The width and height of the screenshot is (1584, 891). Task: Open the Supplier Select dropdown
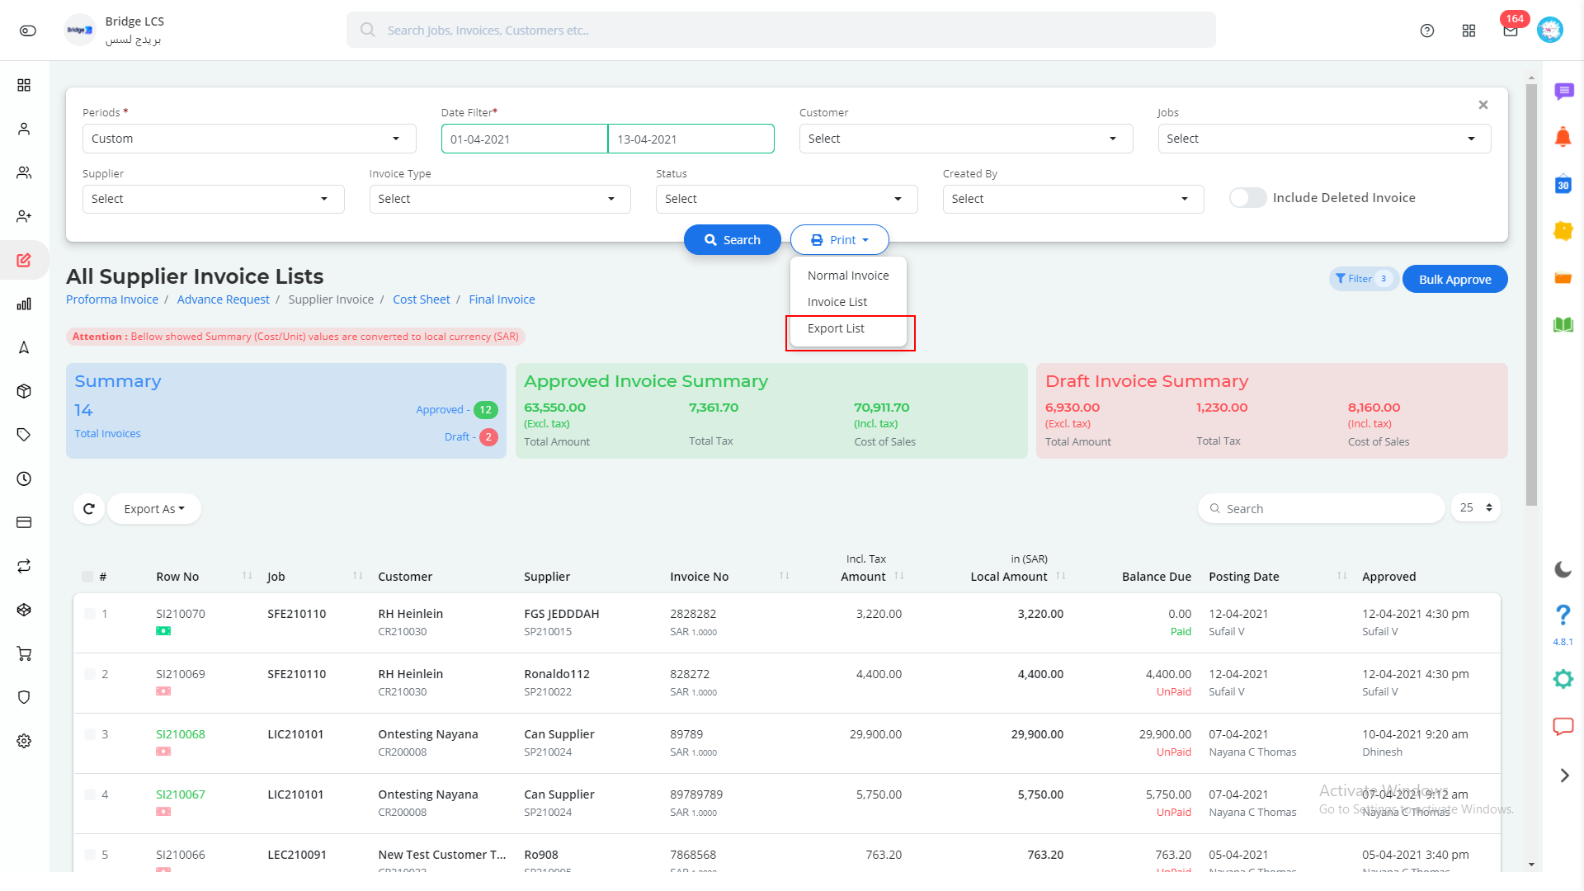pyautogui.click(x=213, y=199)
